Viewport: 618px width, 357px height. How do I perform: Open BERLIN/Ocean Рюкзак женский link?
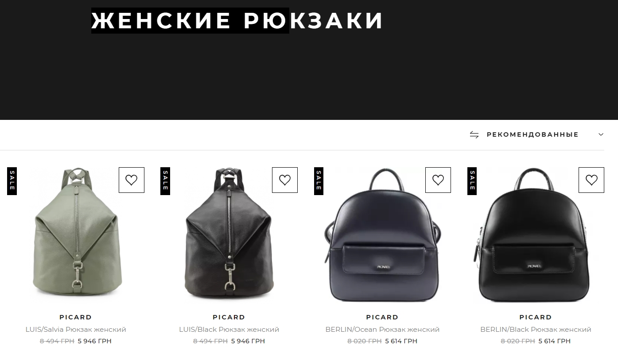(x=382, y=330)
